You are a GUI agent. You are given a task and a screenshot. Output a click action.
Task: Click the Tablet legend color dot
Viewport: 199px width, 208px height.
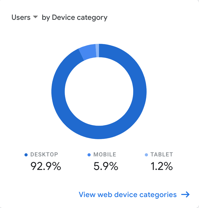click(x=146, y=155)
